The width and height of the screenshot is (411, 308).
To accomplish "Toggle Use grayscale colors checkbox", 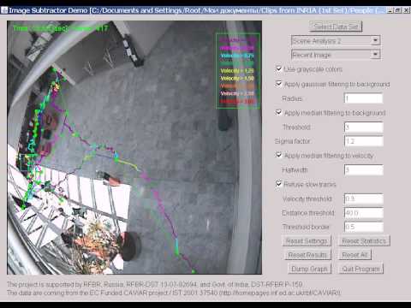I will [278, 69].
